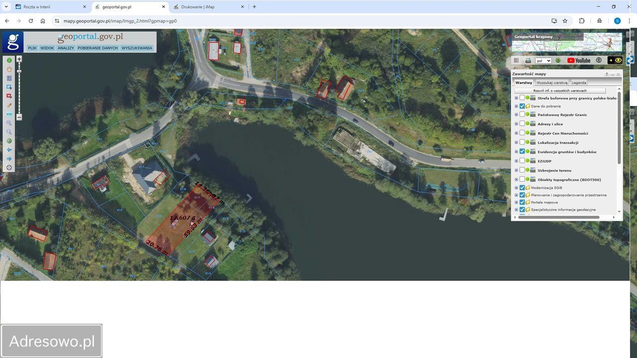Click the minus zoom-out button below slider
The image size is (637, 358).
pos(19,117)
